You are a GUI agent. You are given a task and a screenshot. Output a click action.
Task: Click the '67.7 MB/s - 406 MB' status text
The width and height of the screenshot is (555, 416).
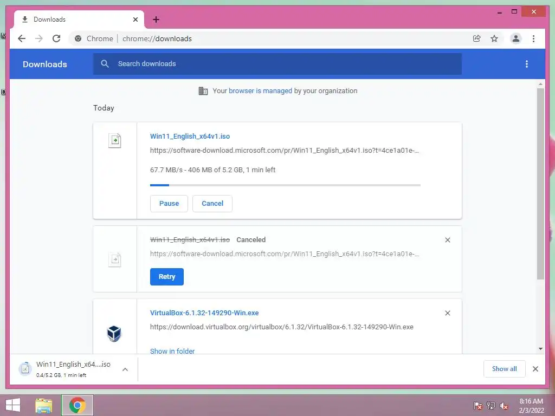pos(212,170)
